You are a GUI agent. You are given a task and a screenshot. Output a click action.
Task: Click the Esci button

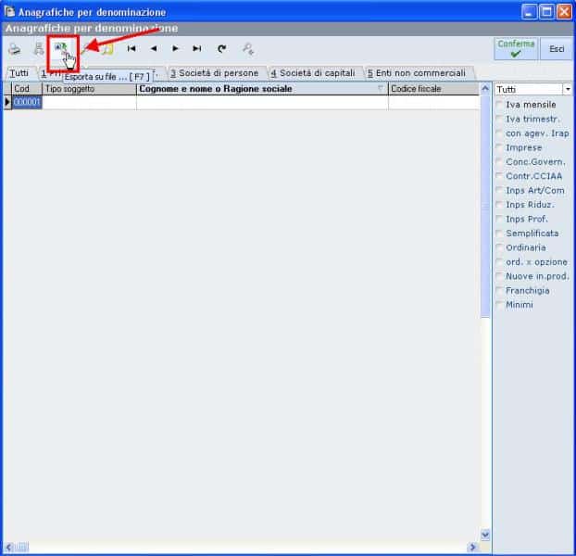[557, 49]
